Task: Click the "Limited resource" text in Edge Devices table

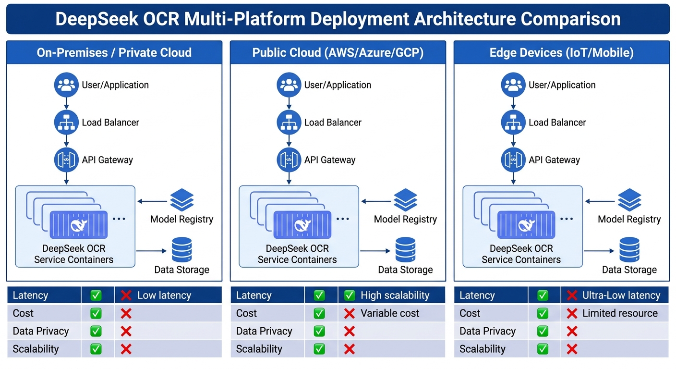Action: 620,313
